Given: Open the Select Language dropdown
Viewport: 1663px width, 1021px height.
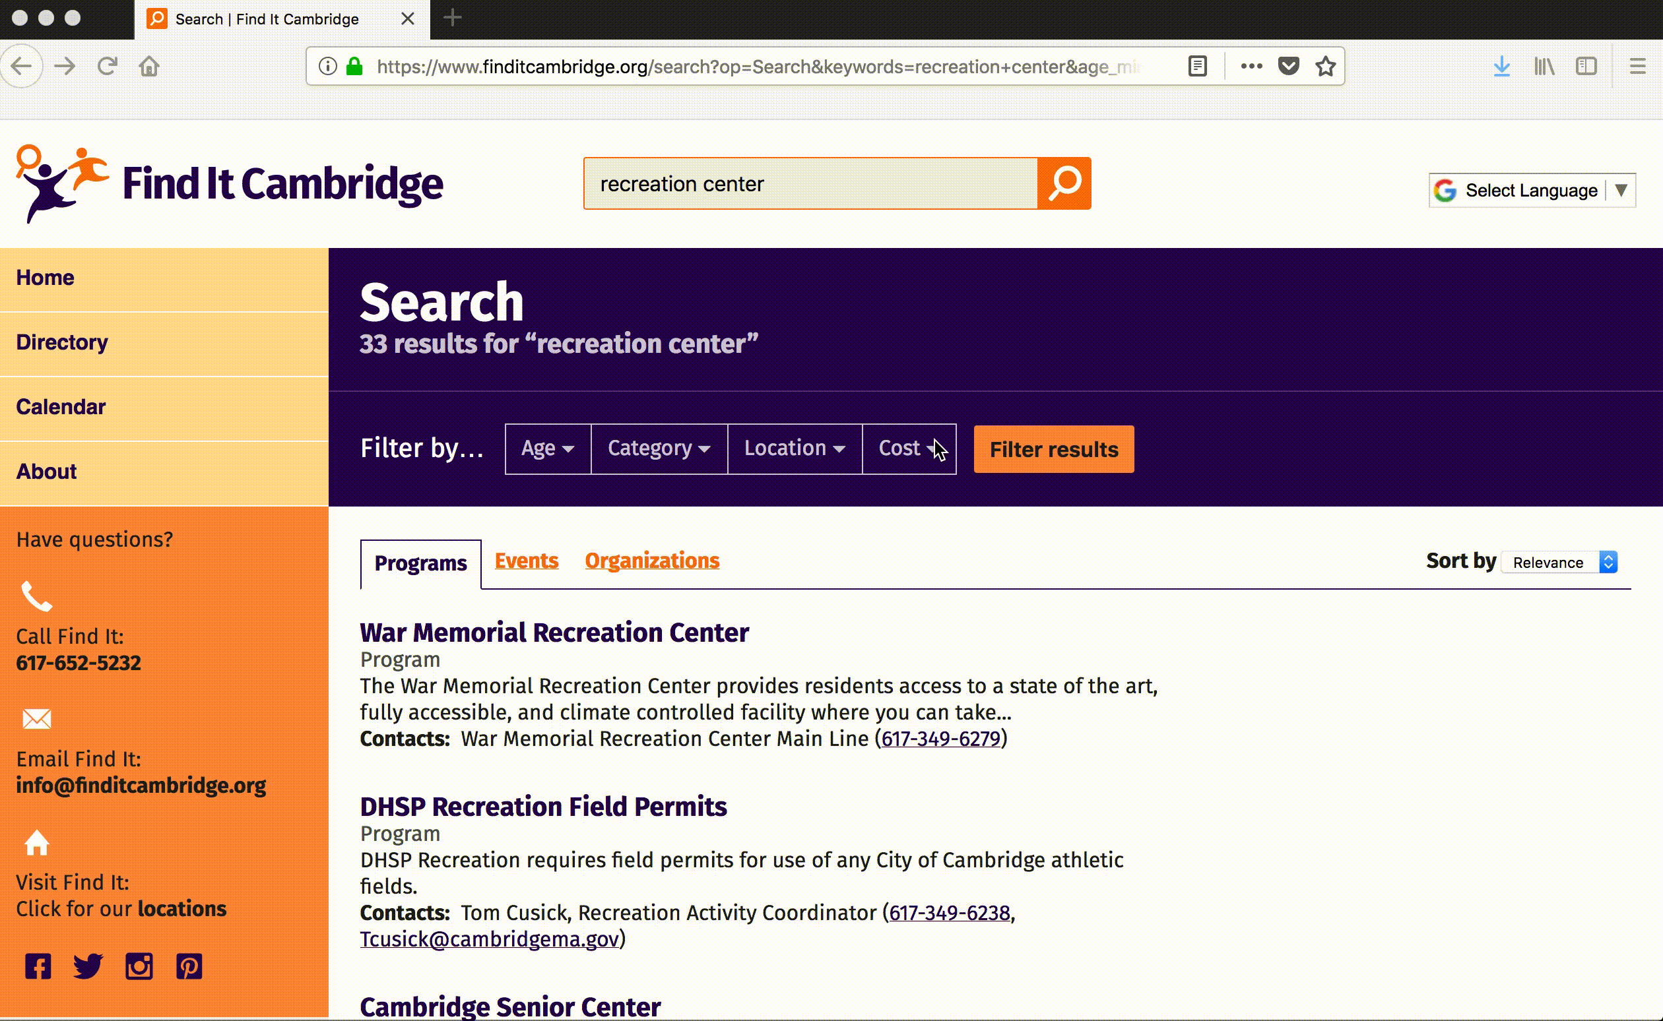Looking at the screenshot, I should pos(1532,191).
